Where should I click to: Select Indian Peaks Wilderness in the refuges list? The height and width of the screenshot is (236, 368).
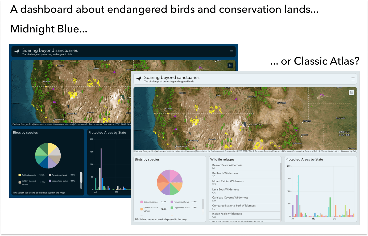tap(245, 215)
